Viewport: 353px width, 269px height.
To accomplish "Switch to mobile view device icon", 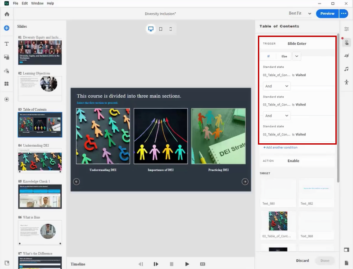I will click(171, 29).
